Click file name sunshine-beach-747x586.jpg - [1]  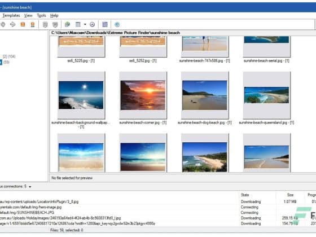point(204,61)
